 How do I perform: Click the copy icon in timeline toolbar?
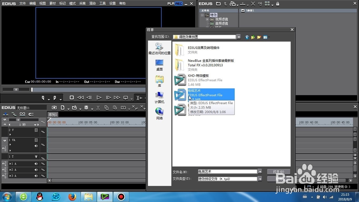pyautogui.click(x=107, y=107)
